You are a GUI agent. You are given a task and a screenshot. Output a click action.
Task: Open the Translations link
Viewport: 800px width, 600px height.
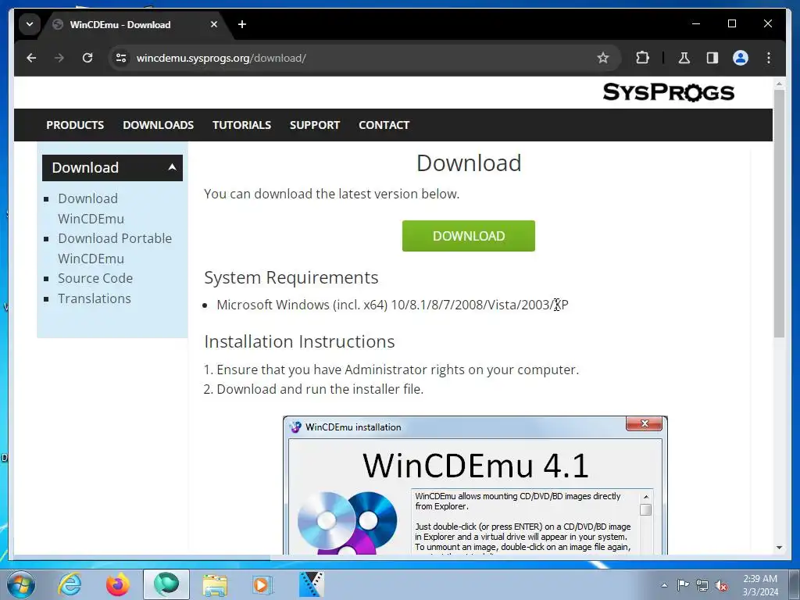[95, 298]
